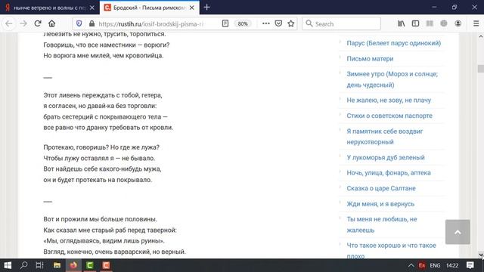Click line 'Но ворюга мне милей, чем кровопийца.'
Screen dimensions: 484x272
click(x=104, y=56)
